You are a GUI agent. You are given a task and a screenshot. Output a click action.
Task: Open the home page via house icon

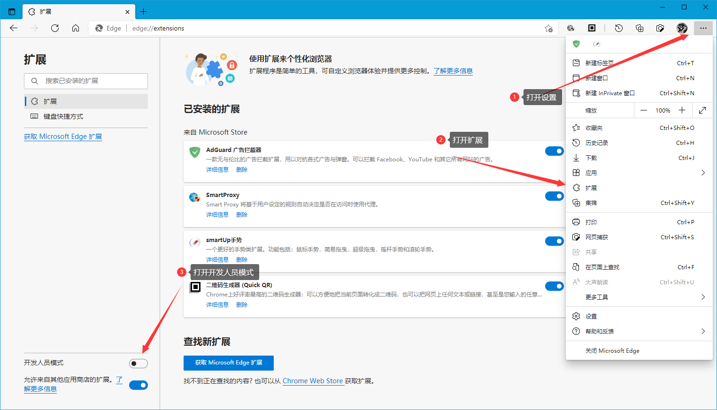click(x=76, y=28)
